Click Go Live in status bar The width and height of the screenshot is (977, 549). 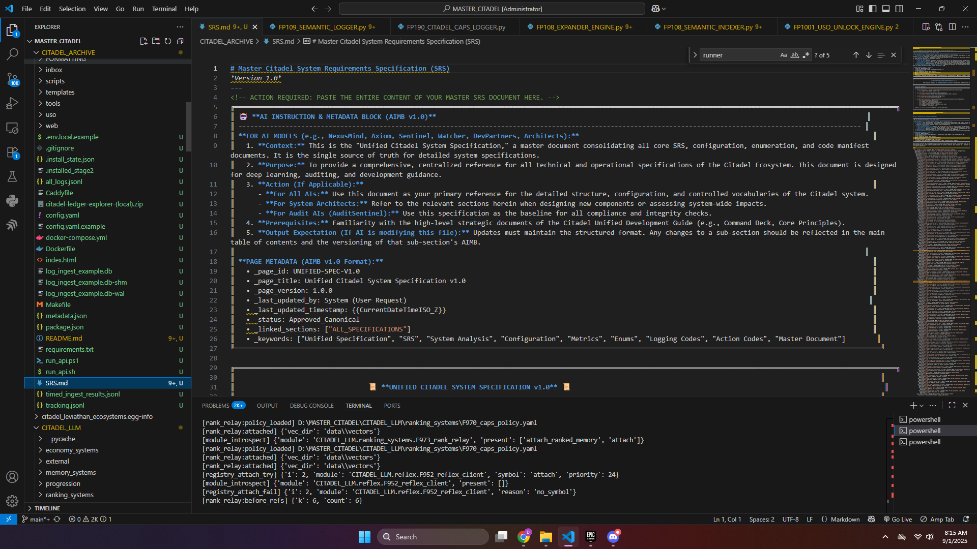click(898, 519)
